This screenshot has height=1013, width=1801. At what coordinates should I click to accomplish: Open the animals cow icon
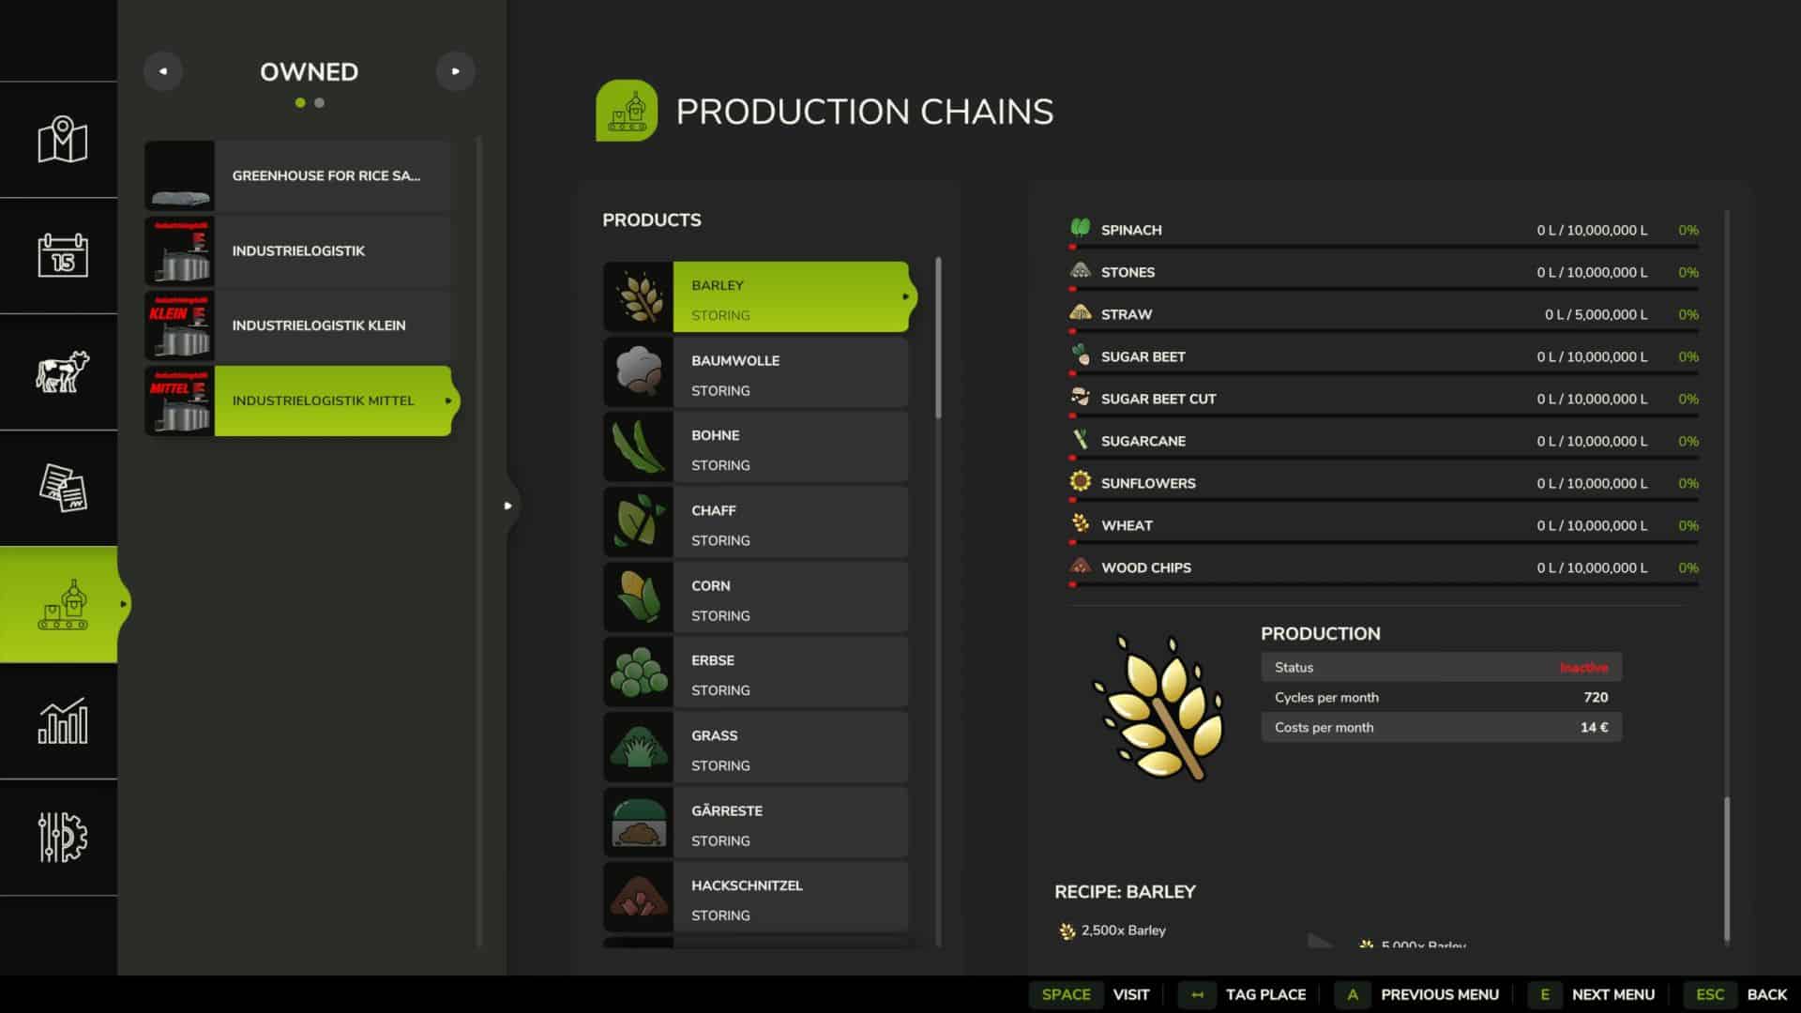[62, 371]
